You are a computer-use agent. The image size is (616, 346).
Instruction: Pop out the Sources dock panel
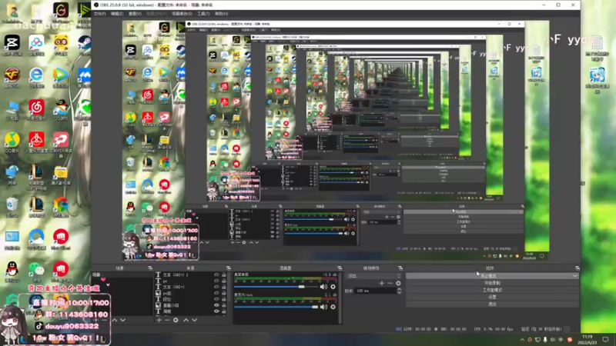coord(228,268)
